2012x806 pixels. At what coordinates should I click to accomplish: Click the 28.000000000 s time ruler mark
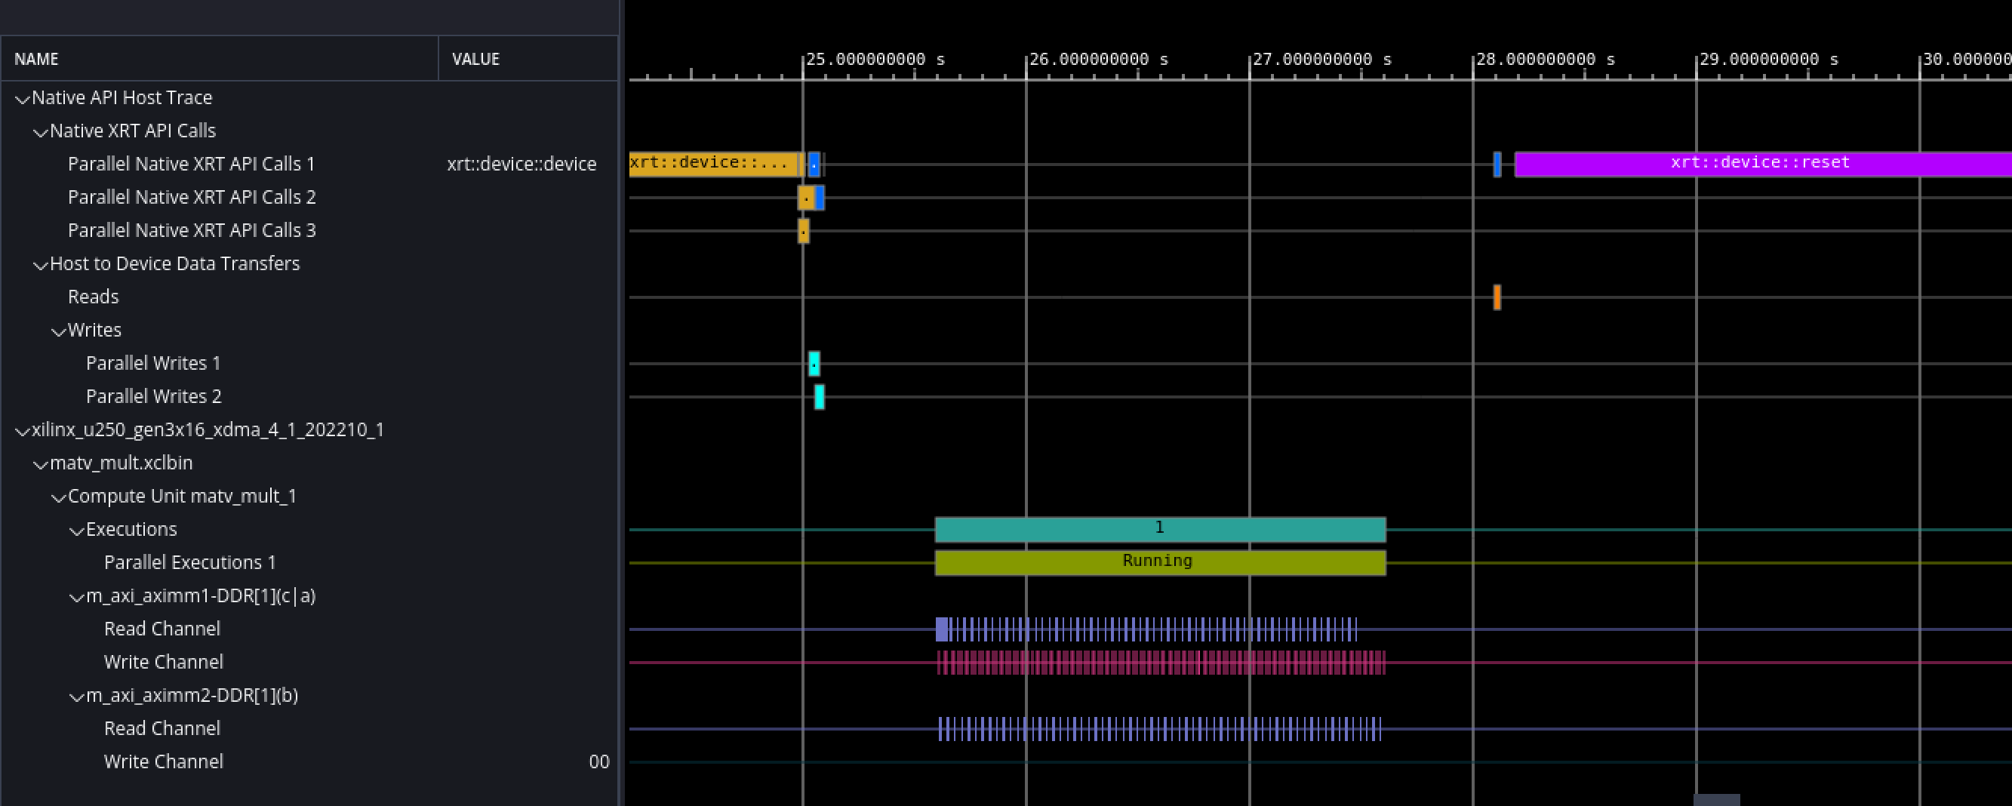[x=1545, y=60]
